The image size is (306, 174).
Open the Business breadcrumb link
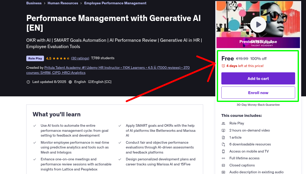click(x=34, y=3)
